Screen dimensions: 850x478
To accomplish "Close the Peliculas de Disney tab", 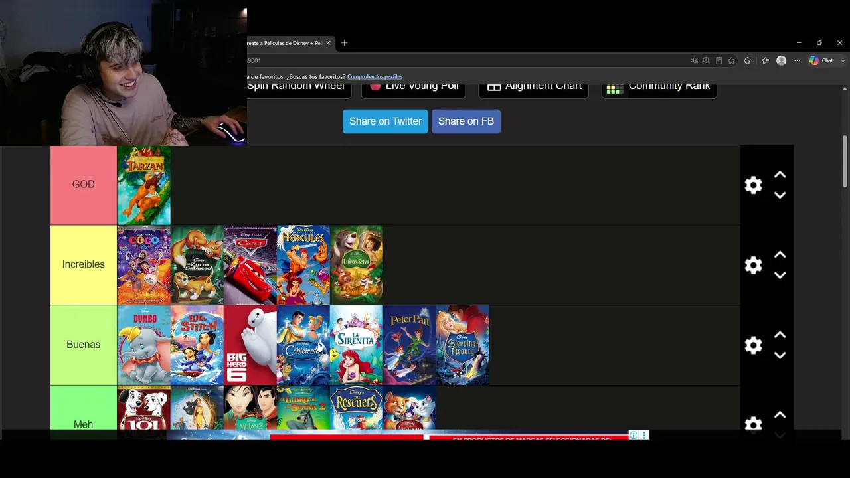I will [x=328, y=43].
